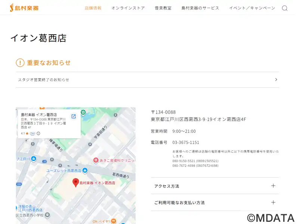Select 島村楽器のサービス in the navigation
299x224 pixels.
200,8
